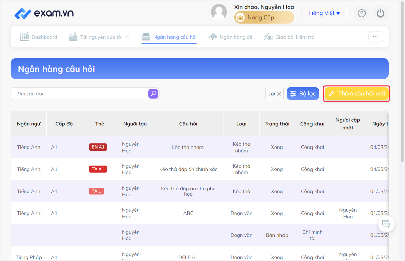
Task: Open the Tài nguyên của tôi menu
Action: click(99, 37)
